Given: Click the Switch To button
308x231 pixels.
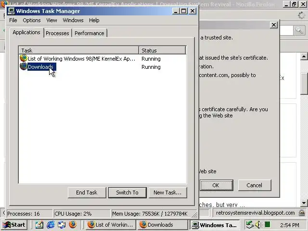Looking at the screenshot, I should pos(127,192).
